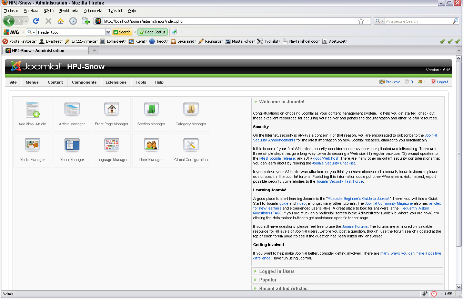This screenshot has height=299, width=463.
Task: Collapse the Welcome to Joomla! panel
Action: [347, 102]
